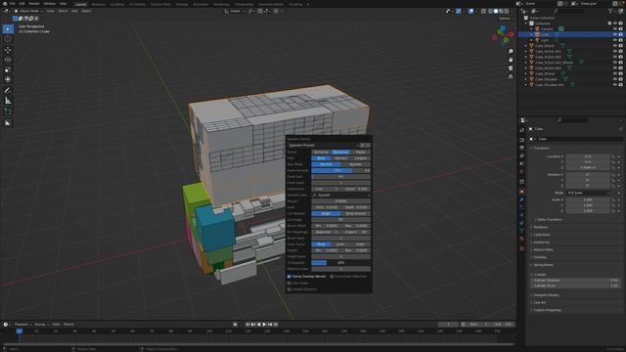The width and height of the screenshot is (626, 352).
Task: Toggle Clamp Overlap (Bevel) checkbox
Action: pos(290,276)
